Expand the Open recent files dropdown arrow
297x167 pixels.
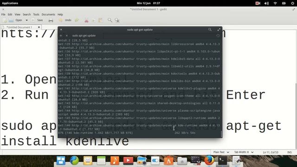pyautogui.click(x=27, y=20)
